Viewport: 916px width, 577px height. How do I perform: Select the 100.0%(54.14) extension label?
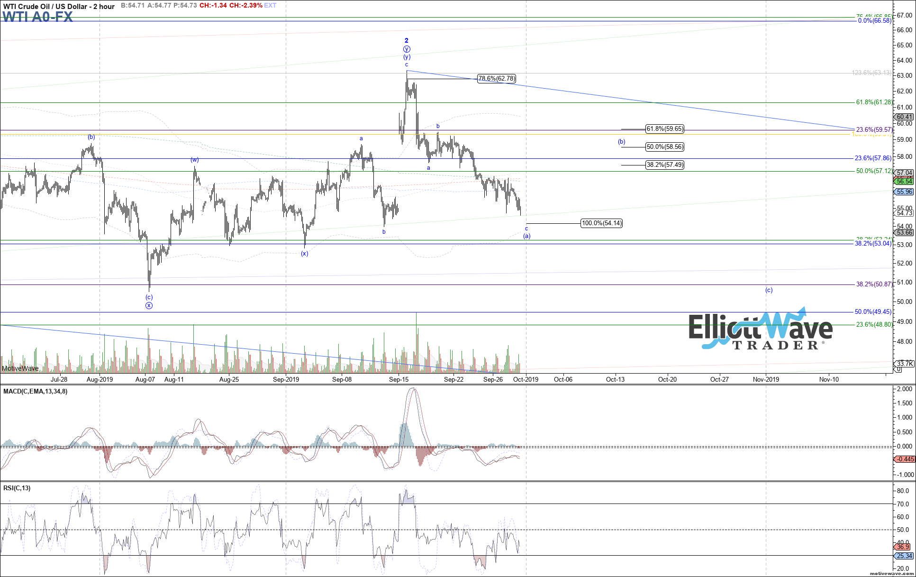(x=601, y=223)
